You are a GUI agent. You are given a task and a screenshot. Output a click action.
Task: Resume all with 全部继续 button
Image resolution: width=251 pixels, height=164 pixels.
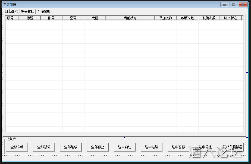tap(71, 147)
